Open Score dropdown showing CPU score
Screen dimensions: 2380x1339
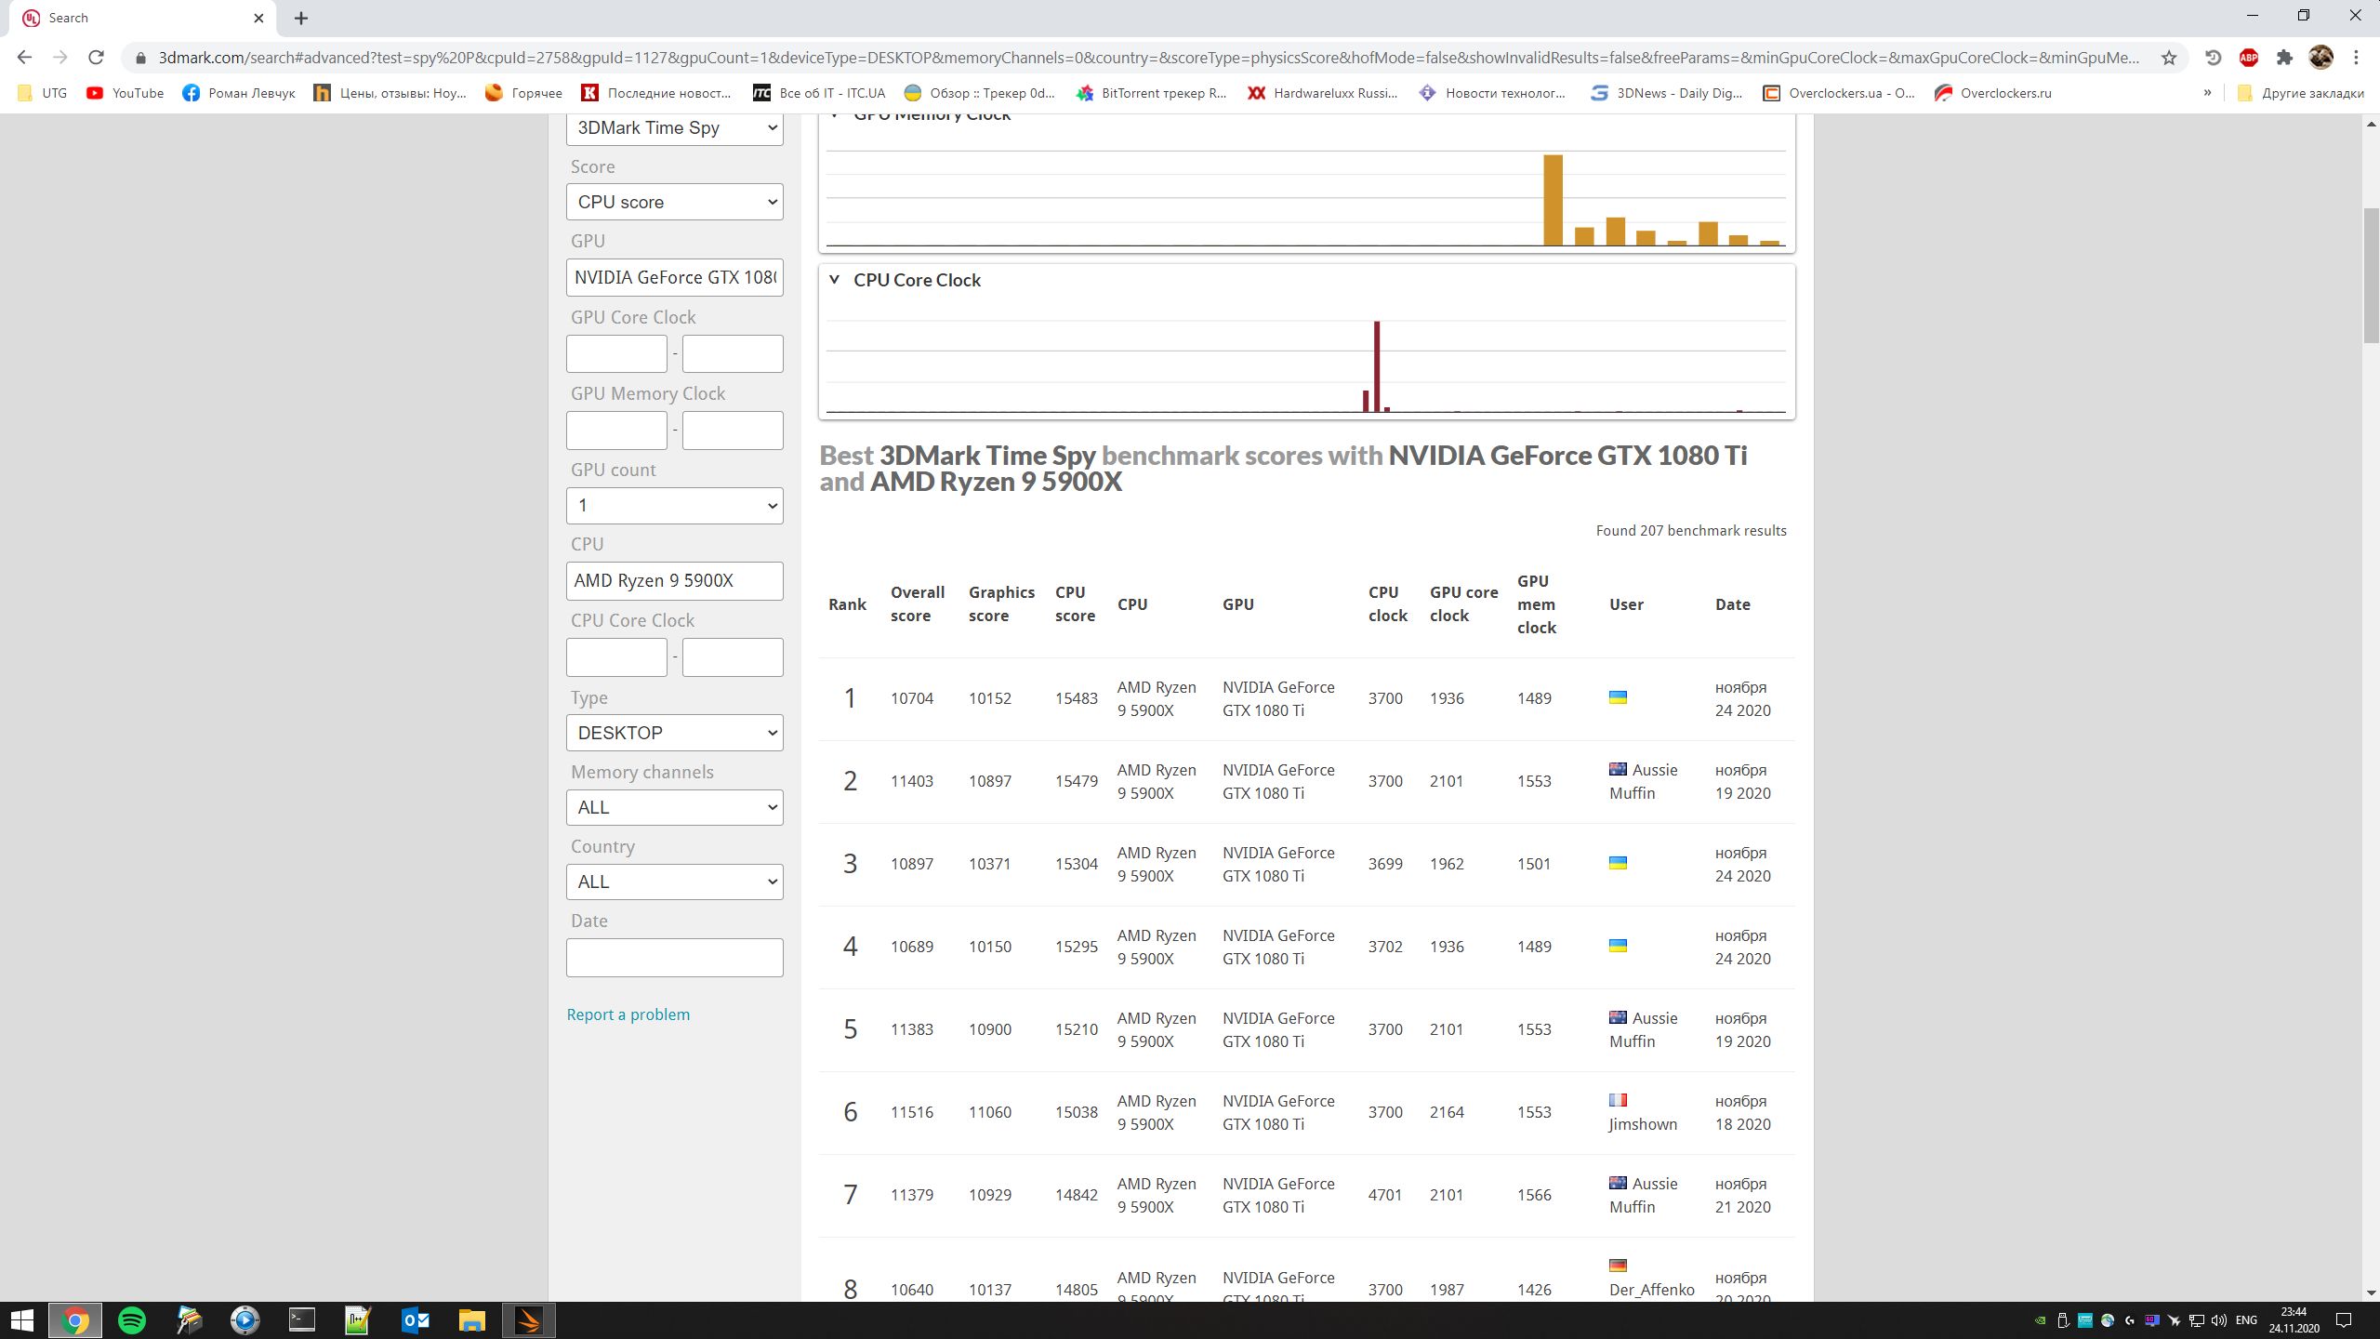(x=675, y=202)
